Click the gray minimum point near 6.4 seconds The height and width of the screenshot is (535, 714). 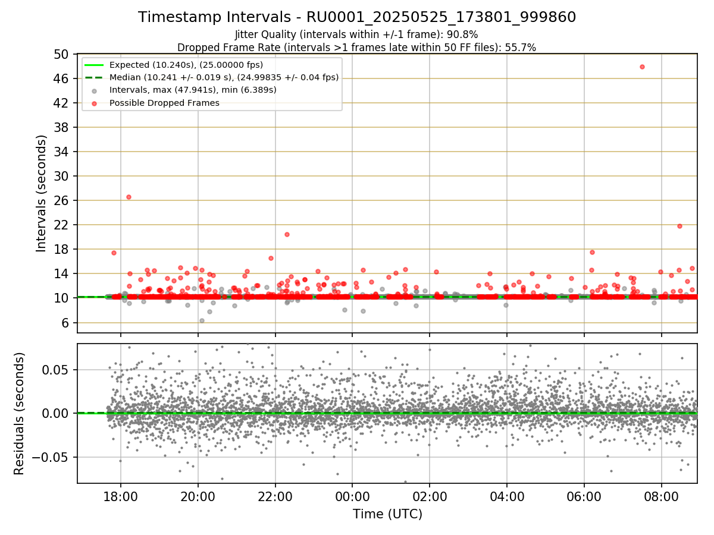(x=202, y=320)
